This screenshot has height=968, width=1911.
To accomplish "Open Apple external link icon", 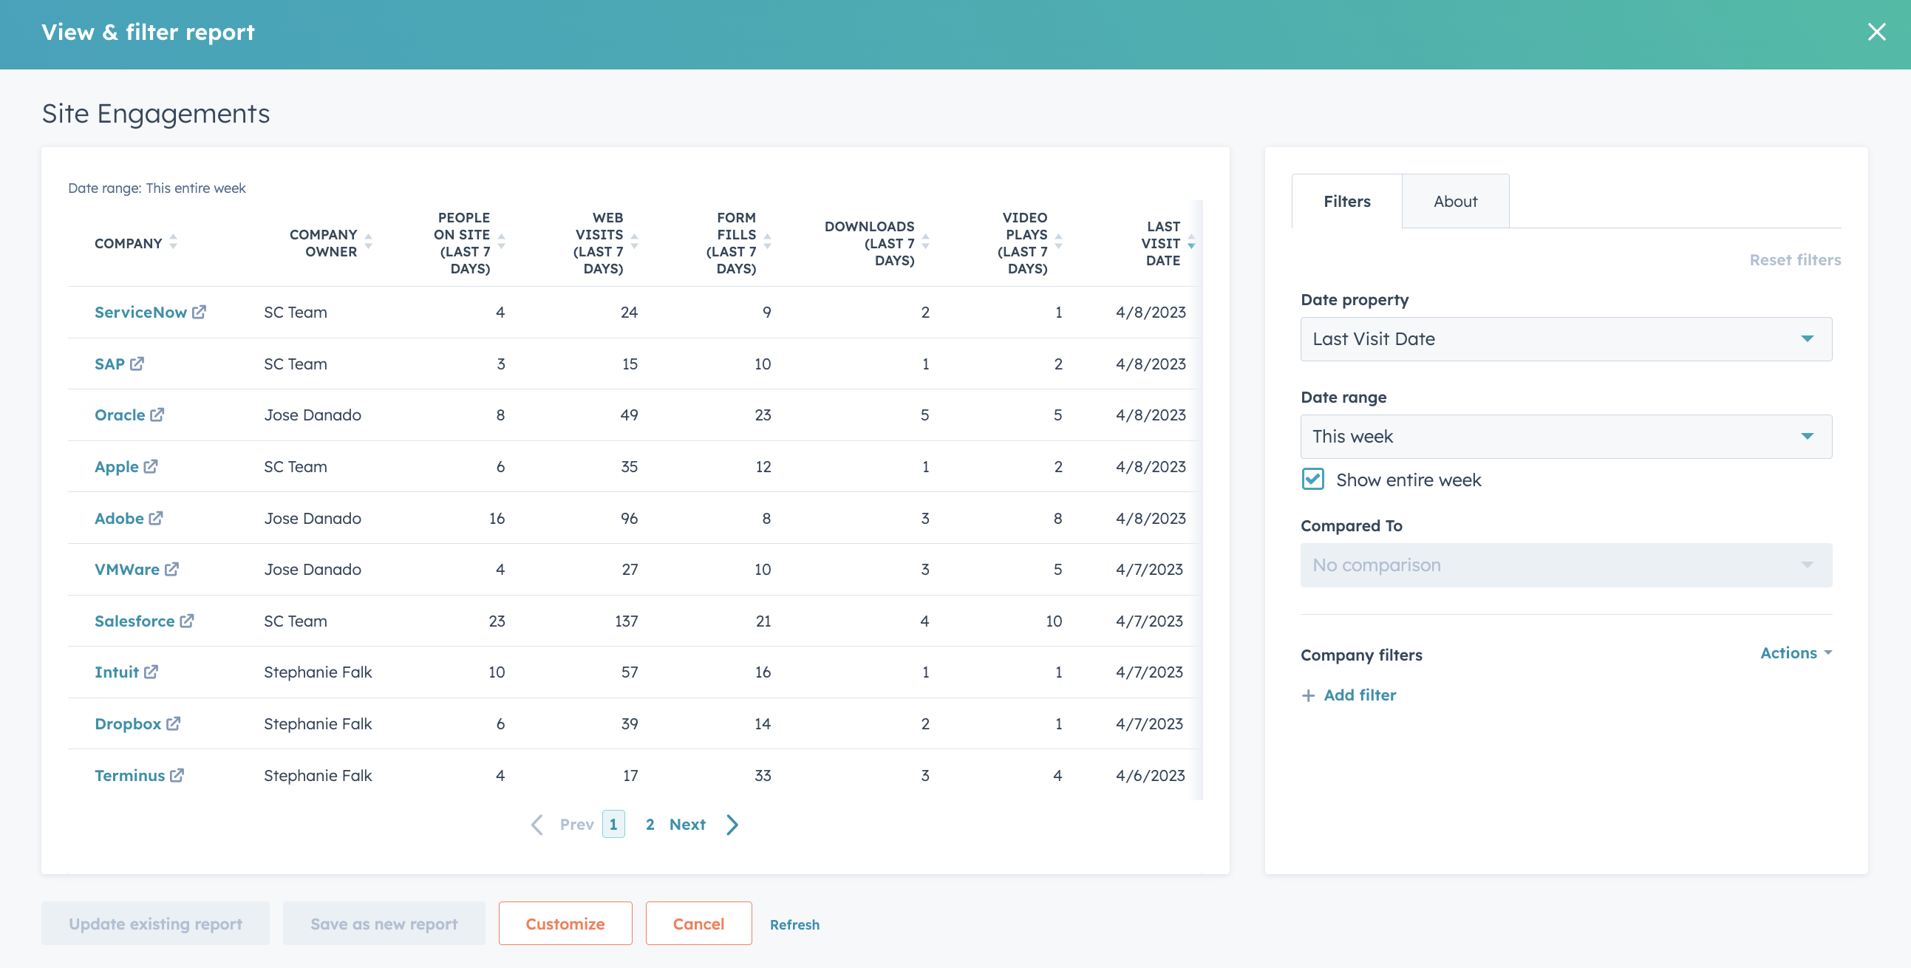I will click(x=151, y=466).
